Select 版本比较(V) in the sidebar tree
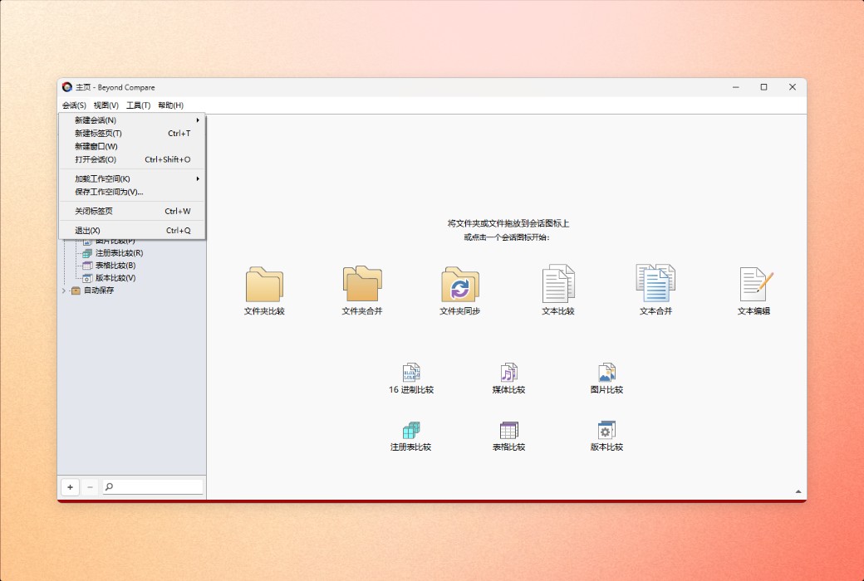The width and height of the screenshot is (864, 581). (109, 278)
